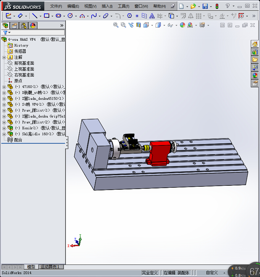Open the 插入(I) menu
The width and height of the screenshot is (260, 277).
coord(107,6)
